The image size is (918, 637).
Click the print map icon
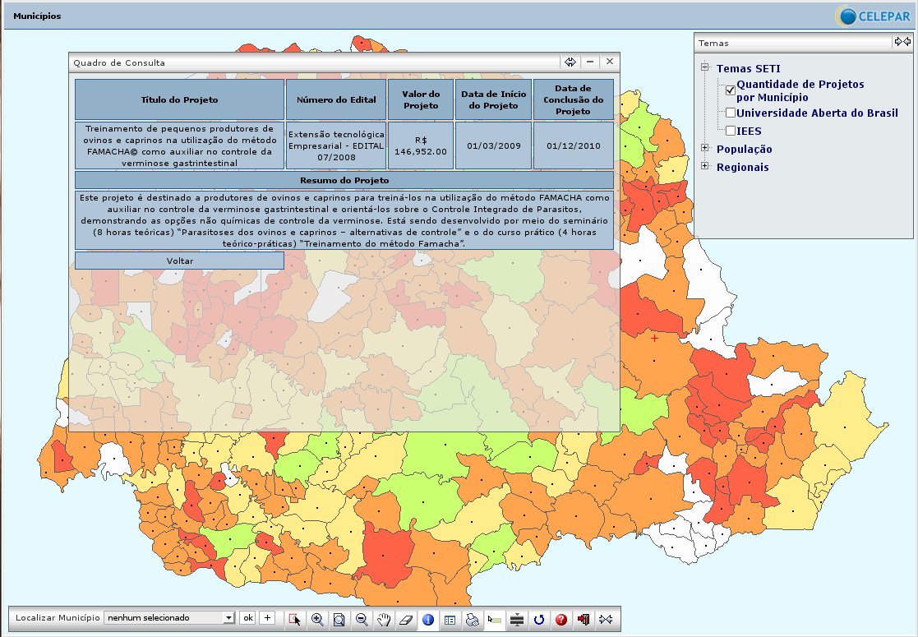click(472, 620)
